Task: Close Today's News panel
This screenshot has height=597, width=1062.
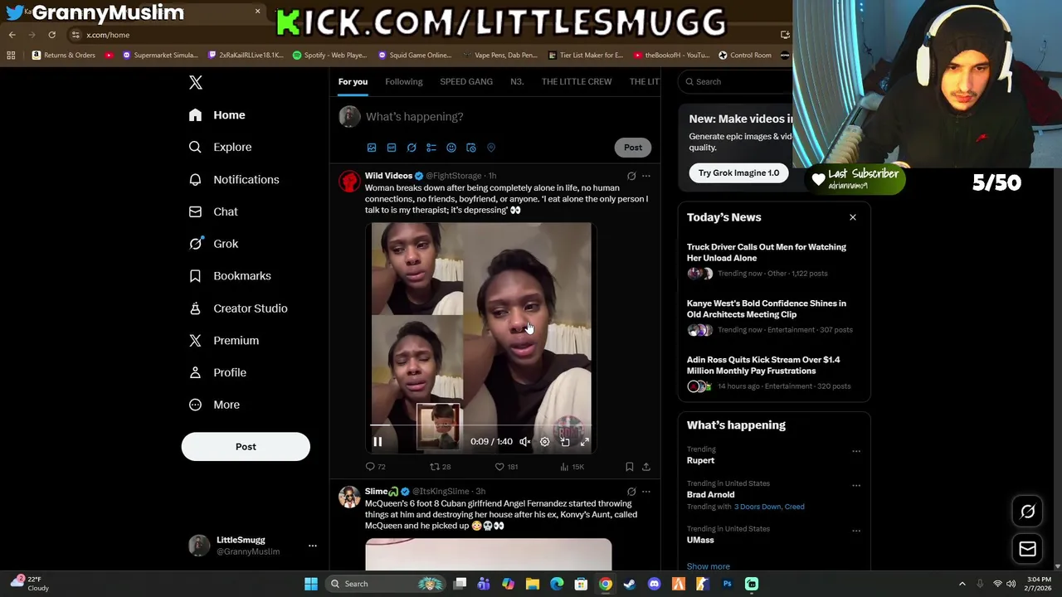Action: pos(852,217)
